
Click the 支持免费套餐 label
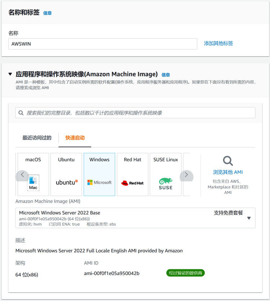[228, 213]
